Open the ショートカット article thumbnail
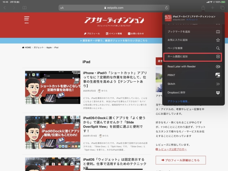 pos(53,87)
